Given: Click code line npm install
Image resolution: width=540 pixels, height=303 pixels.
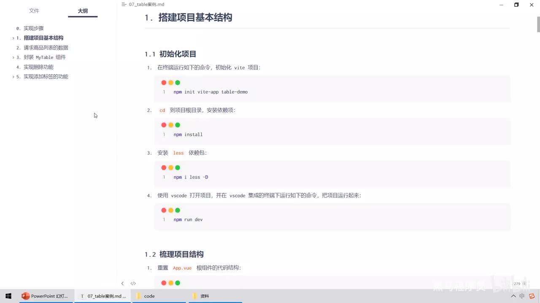Looking at the screenshot, I should click(x=188, y=135).
